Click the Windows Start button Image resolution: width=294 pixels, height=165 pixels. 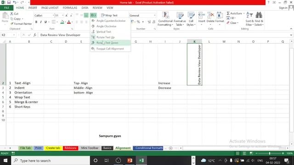tap(6, 160)
